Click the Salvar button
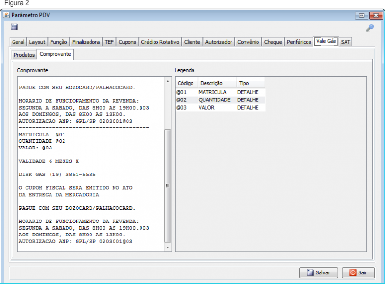This screenshot has width=385, height=284. click(319, 272)
